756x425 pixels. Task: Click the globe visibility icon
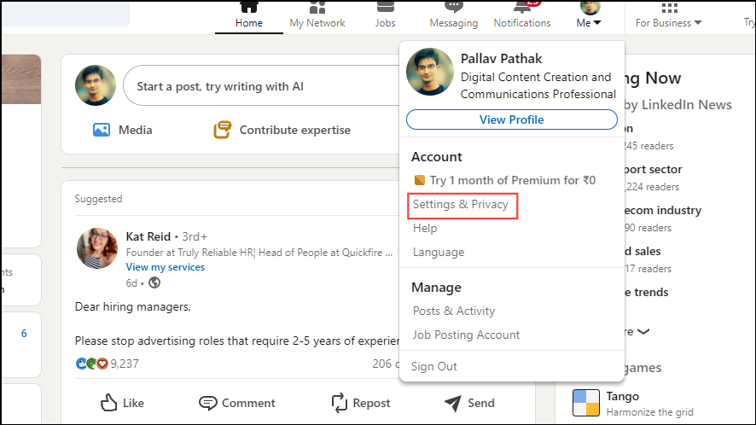click(154, 282)
